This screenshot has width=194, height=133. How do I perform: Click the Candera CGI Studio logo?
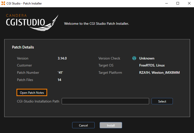32,22
